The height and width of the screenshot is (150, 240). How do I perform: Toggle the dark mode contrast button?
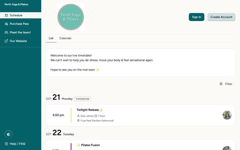click(8, 134)
